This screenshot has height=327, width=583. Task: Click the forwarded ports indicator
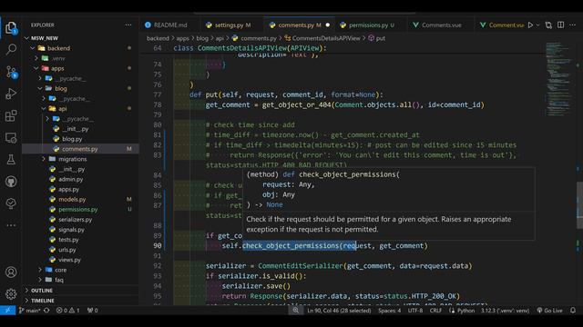[x=92, y=311]
